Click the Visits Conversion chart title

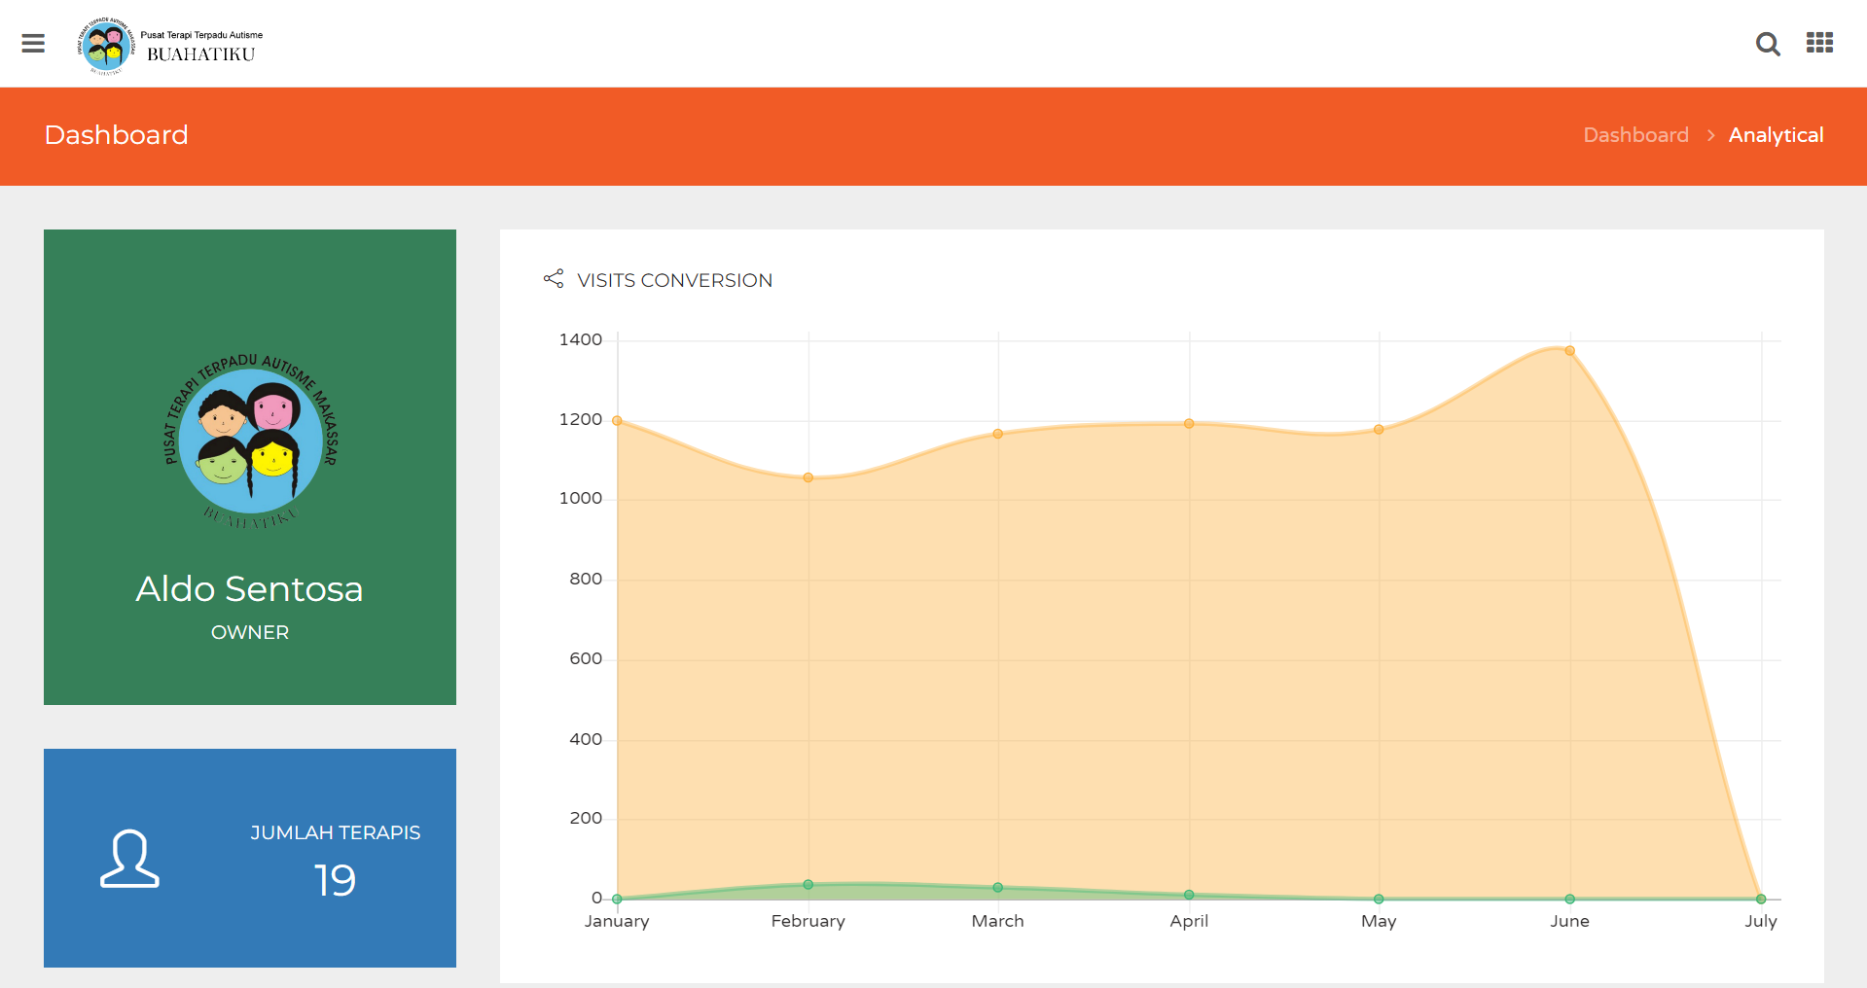click(x=674, y=280)
